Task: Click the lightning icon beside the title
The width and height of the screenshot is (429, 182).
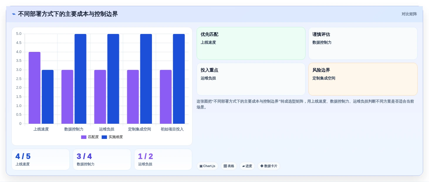Action: click(x=14, y=14)
